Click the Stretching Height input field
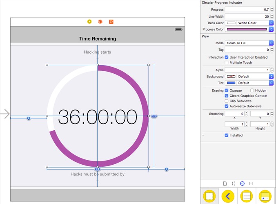The width and height of the screenshot is (276, 204). tap(260, 124)
